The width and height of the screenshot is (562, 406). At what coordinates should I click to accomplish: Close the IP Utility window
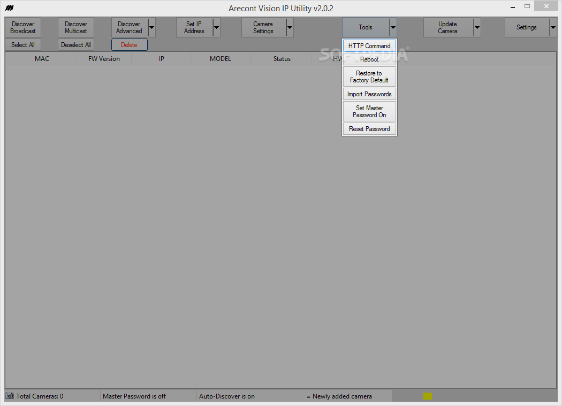click(546, 6)
